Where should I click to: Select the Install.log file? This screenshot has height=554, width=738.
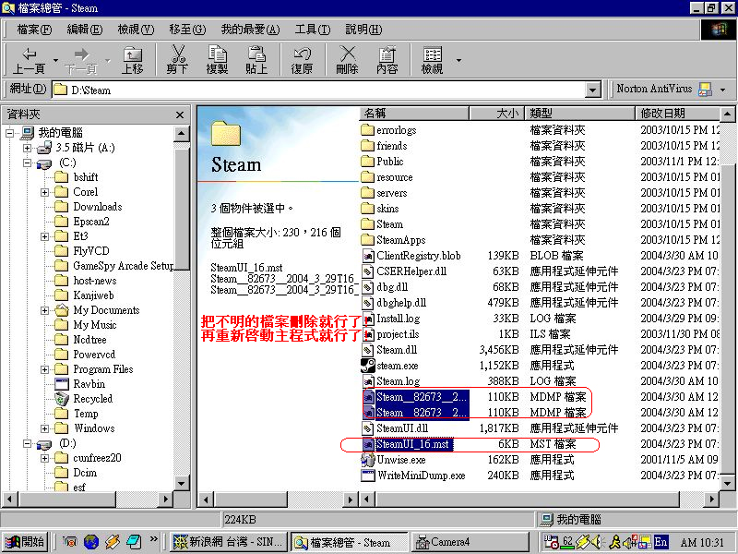point(399,319)
